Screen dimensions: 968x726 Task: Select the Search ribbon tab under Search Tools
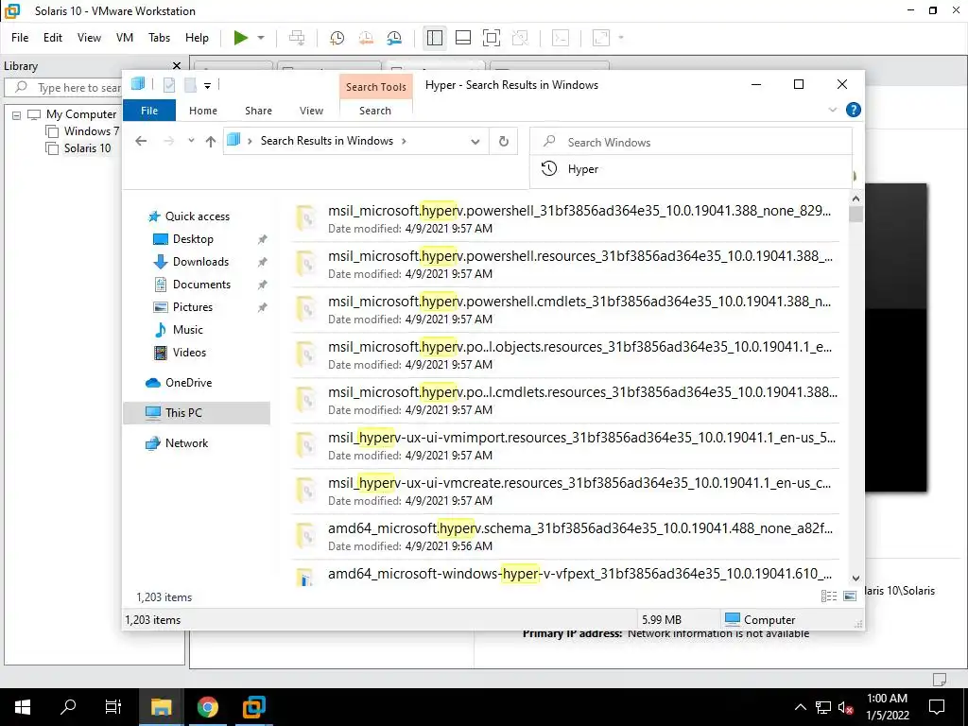(375, 111)
